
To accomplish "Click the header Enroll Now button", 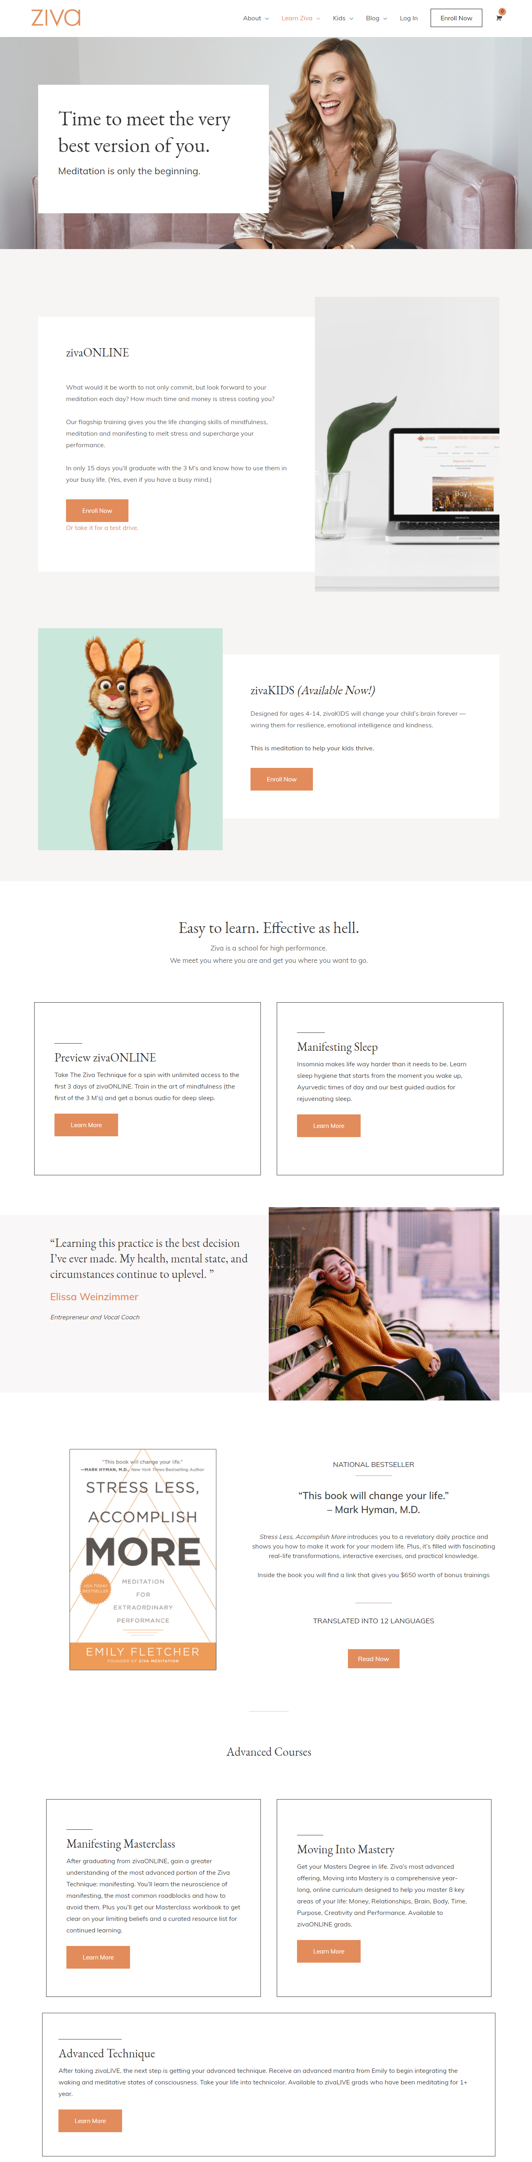I will click(456, 18).
